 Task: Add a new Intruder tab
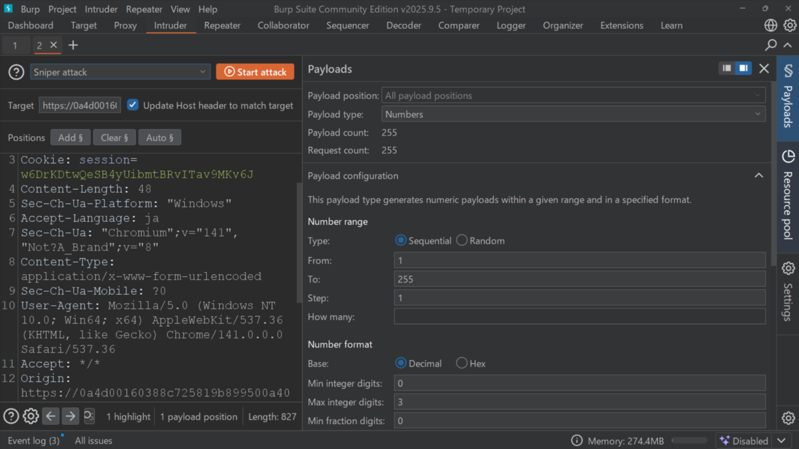coord(73,45)
